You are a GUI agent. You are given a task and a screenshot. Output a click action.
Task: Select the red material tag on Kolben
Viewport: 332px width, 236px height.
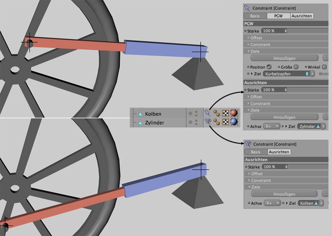pos(234,114)
